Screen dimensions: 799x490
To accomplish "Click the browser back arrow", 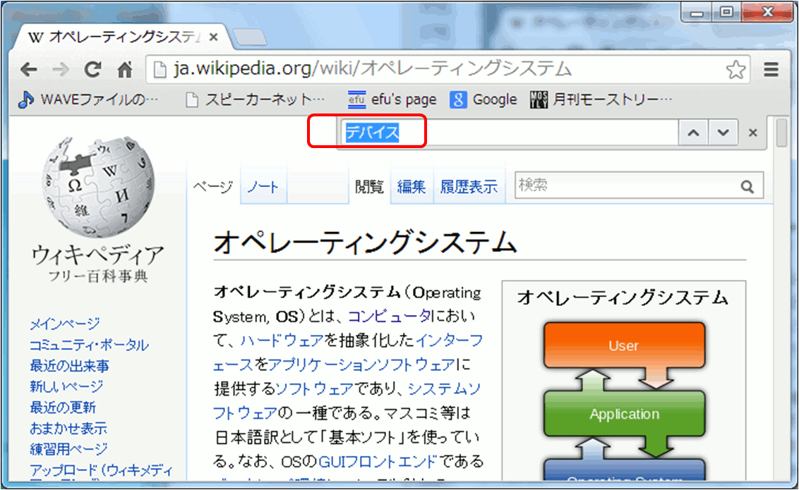I will pos(28,69).
